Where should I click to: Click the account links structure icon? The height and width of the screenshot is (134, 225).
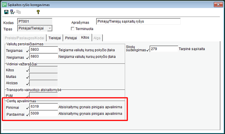(13, 12)
